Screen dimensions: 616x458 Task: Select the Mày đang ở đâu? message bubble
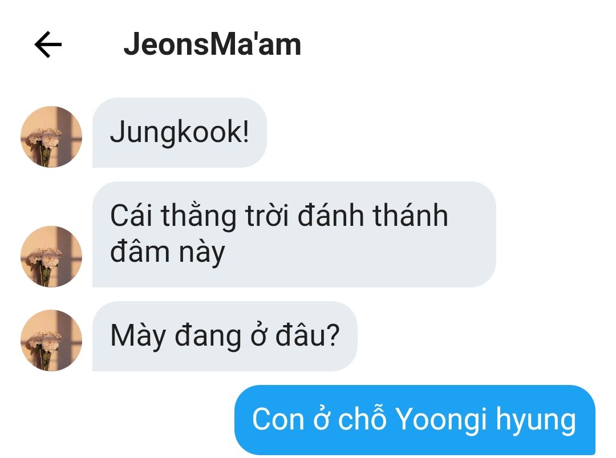[x=225, y=337]
